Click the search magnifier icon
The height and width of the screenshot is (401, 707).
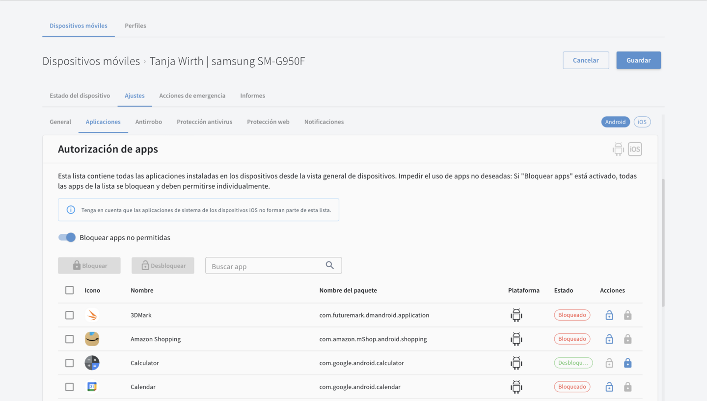click(x=329, y=265)
